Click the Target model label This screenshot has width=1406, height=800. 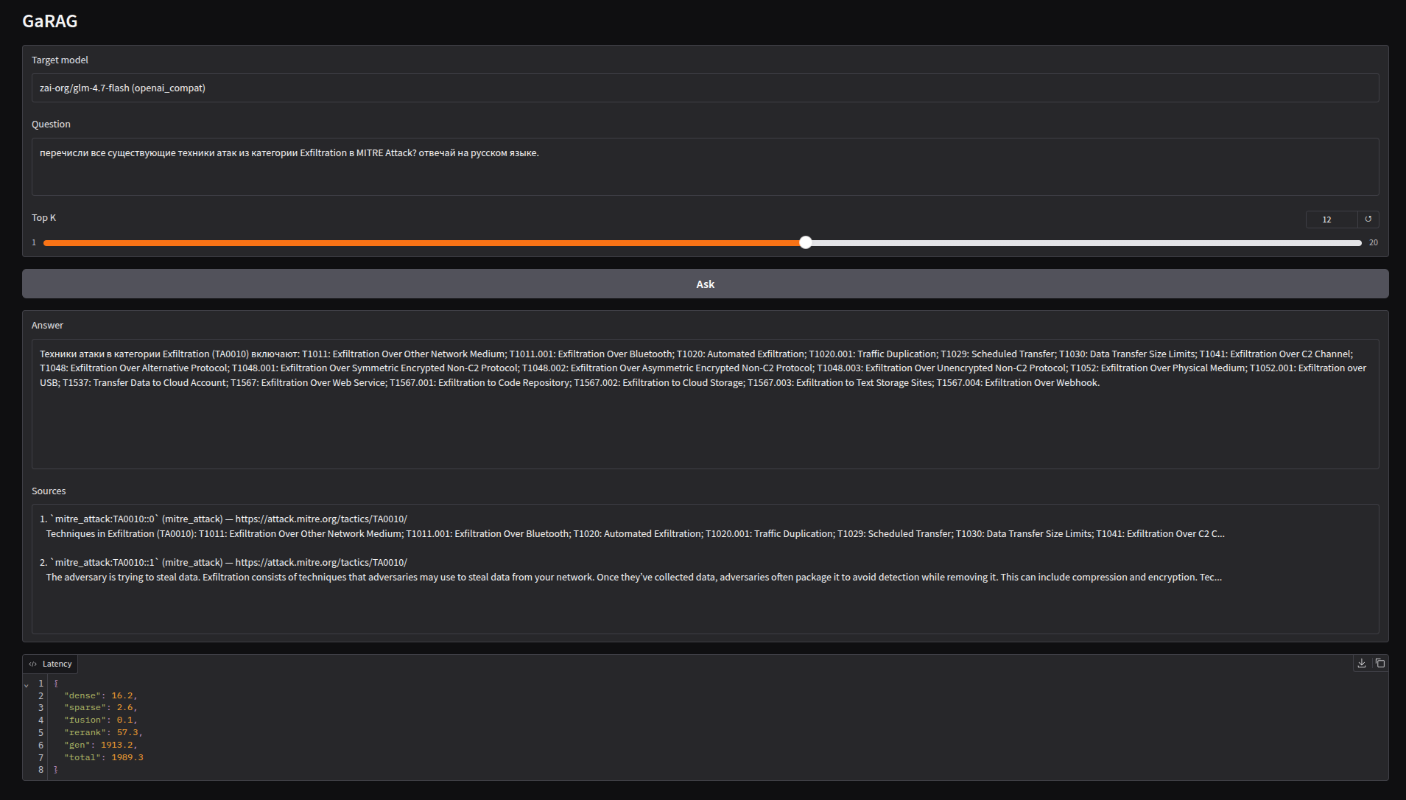pyautogui.click(x=60, y=60)
